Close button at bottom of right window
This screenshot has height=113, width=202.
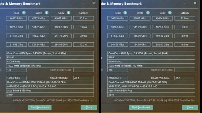[x=190, y=107]
